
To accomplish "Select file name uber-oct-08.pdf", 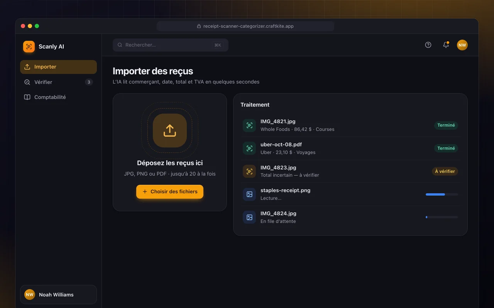I will 281,144.
